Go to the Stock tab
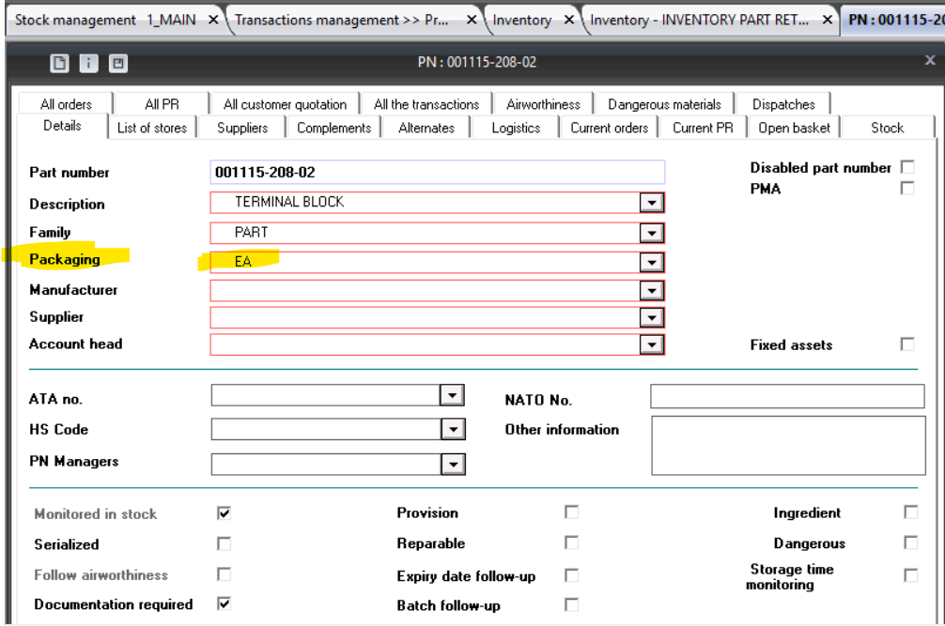 tap(887, 128)
